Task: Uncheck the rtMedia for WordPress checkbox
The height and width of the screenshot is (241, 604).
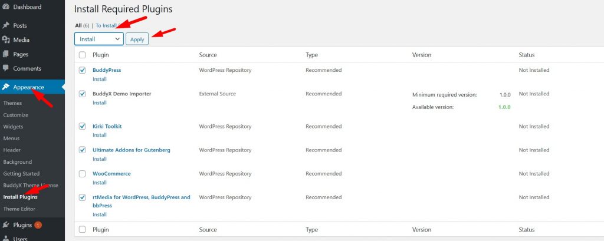Action: [82, 197]
